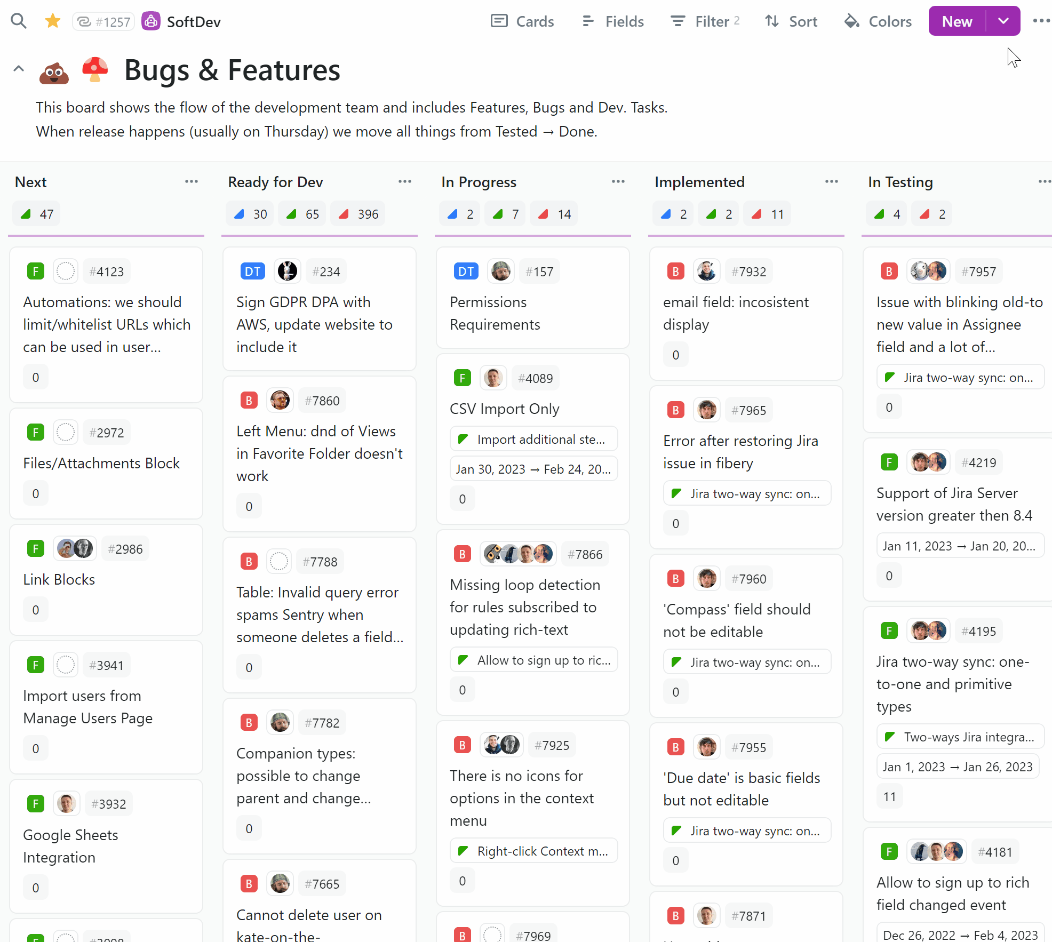Expand the New button dropdown arrow
This screenshot has height=942, width=1052.
click(x=1003, y=21)
